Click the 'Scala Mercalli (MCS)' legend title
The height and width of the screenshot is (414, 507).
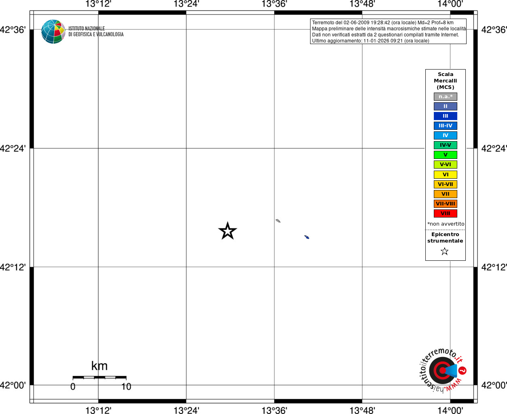446,81
